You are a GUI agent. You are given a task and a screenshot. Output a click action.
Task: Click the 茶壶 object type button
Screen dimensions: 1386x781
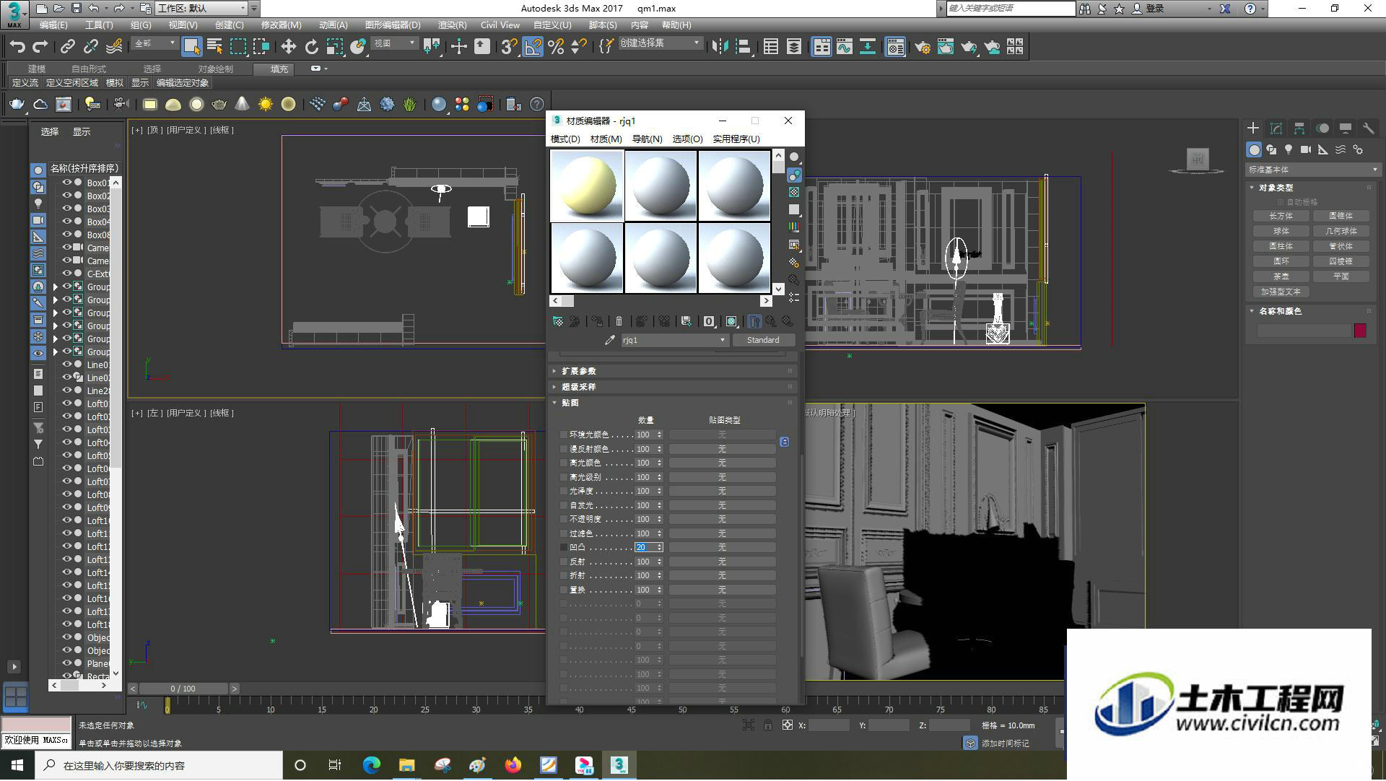1281,276
